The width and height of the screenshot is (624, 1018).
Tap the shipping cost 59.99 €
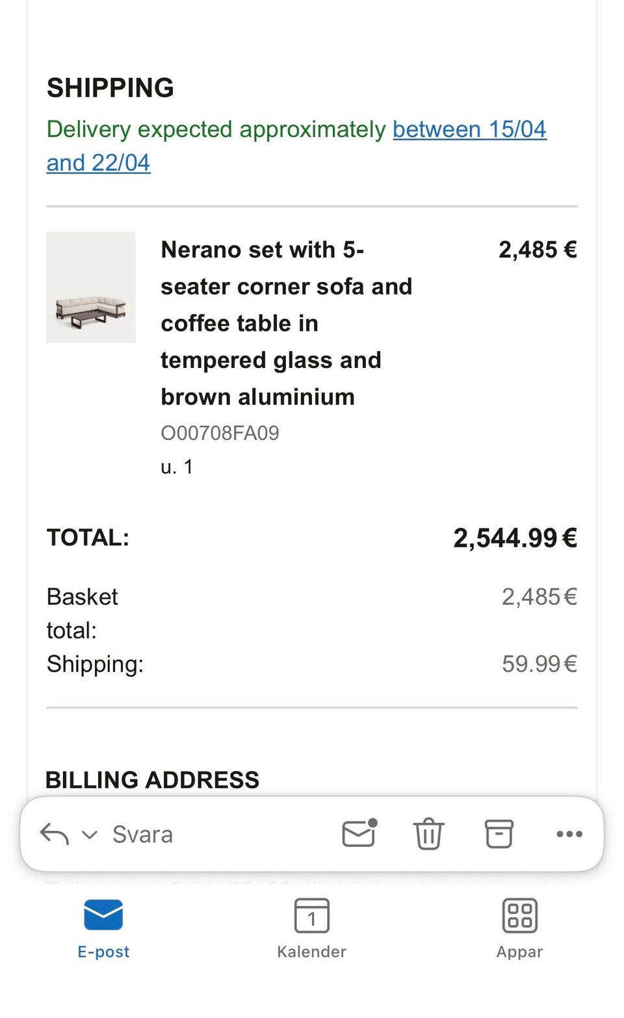(x=539, y=664)
